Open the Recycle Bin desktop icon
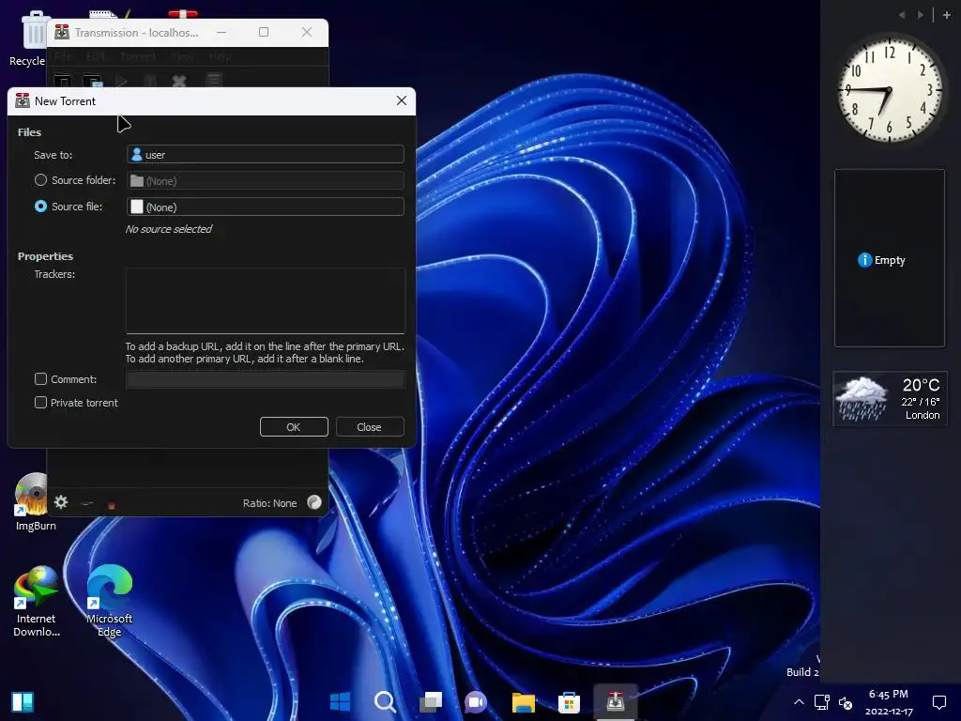Image resolution: width=961 pixels, height=721 pixels. pos(28,38)
